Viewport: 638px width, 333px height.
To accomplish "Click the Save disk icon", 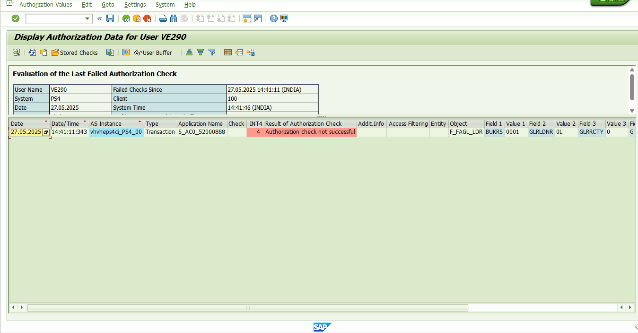I will point(110,18).
